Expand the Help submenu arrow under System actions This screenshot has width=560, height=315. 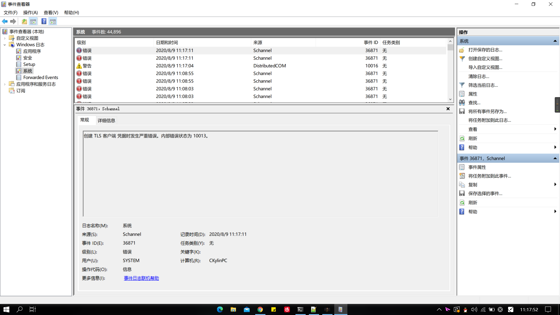coord(555,147)
